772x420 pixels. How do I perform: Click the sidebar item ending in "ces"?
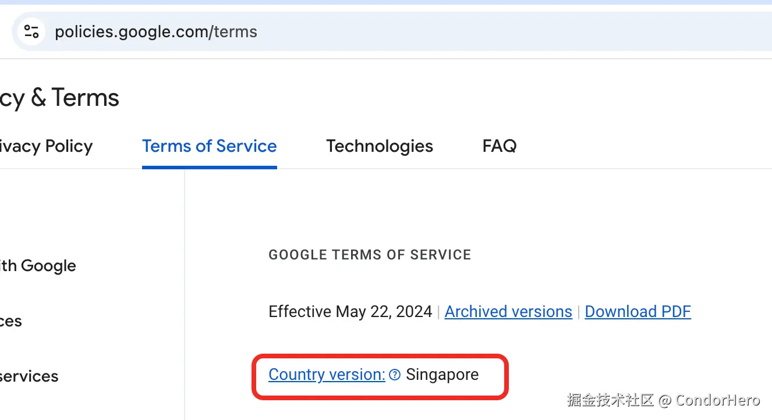click(11, 321)
